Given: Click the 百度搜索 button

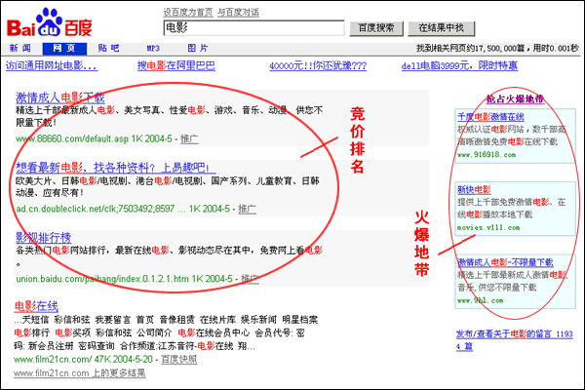Looking at the screenshot, I should [376, 28].
